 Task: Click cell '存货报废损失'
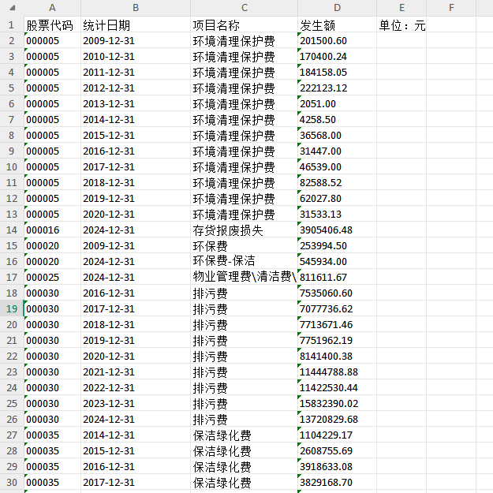[244, 230]
